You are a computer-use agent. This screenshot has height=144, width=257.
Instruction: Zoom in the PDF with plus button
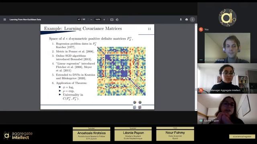pos(104,20)
